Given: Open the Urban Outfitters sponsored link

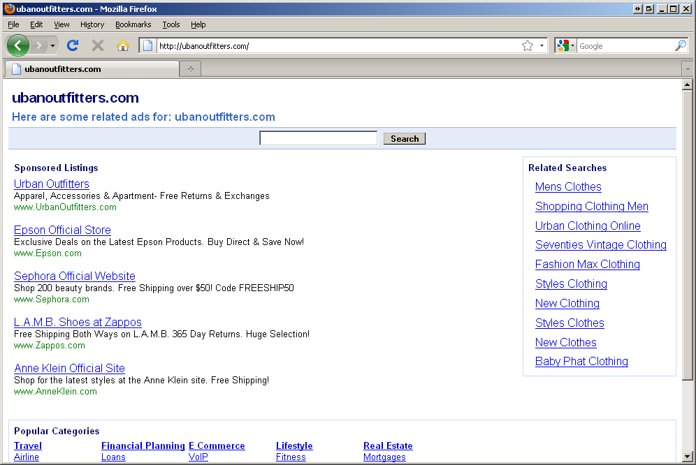Looking at the screenshot, I should tap(52, 184).
